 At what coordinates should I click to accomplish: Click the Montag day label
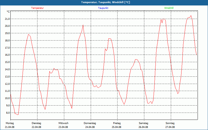point(10,123)
